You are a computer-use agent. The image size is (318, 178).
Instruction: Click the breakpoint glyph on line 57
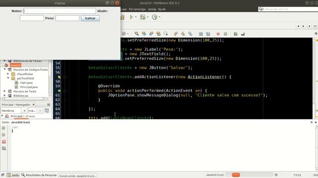[x=59, y=77]
